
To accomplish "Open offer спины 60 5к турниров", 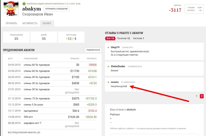I will [x=37, y=65].
